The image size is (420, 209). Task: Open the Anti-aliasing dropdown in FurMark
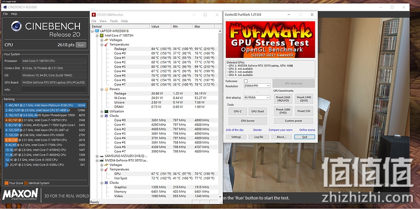pyautogui.click(x=257, y=97)
